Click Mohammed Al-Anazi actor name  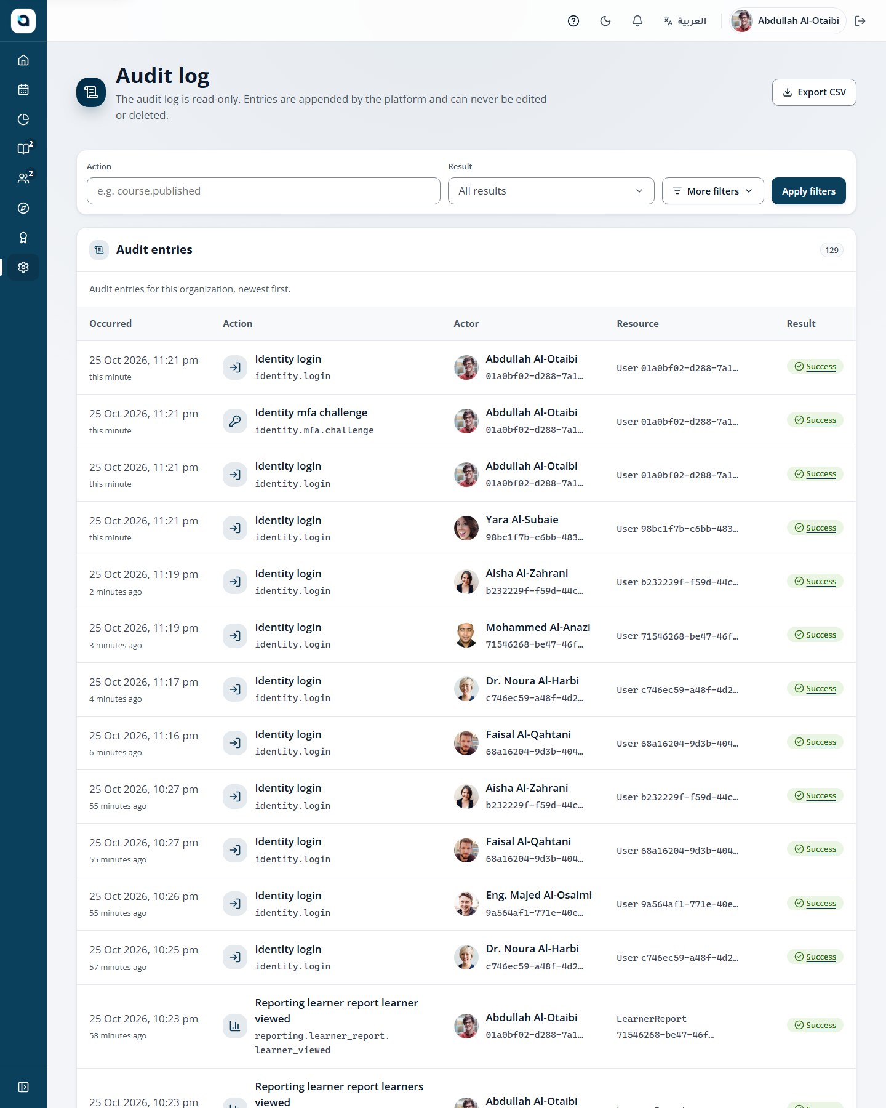[538, 627]
